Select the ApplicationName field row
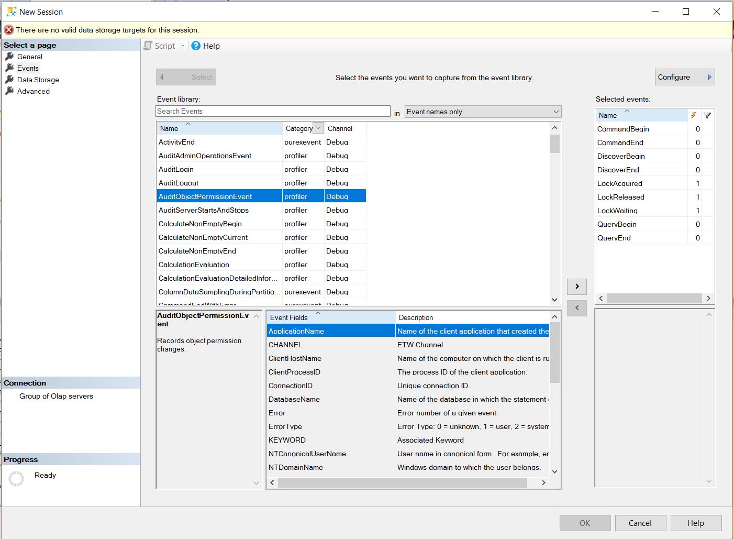 coord(408,331)
